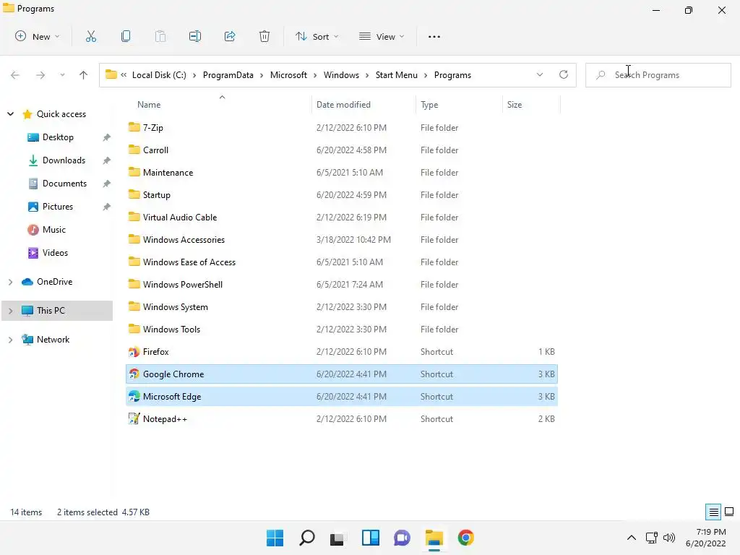740x555 pixels.
Task: Click the Notepad++ shortcut icon
Action: 134,418
